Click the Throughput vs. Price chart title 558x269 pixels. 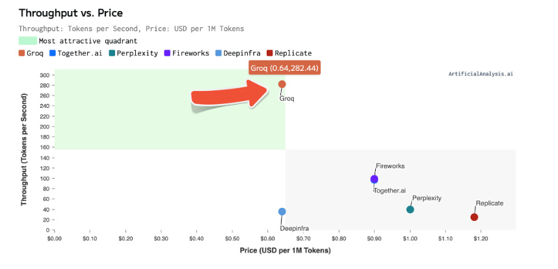coord(70,13)
